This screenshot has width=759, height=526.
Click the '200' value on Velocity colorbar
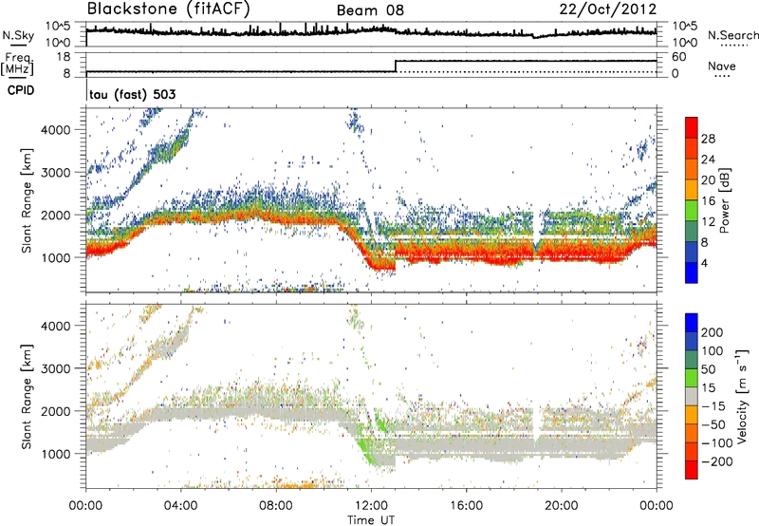pyautogui.click(x=713, y=332)
